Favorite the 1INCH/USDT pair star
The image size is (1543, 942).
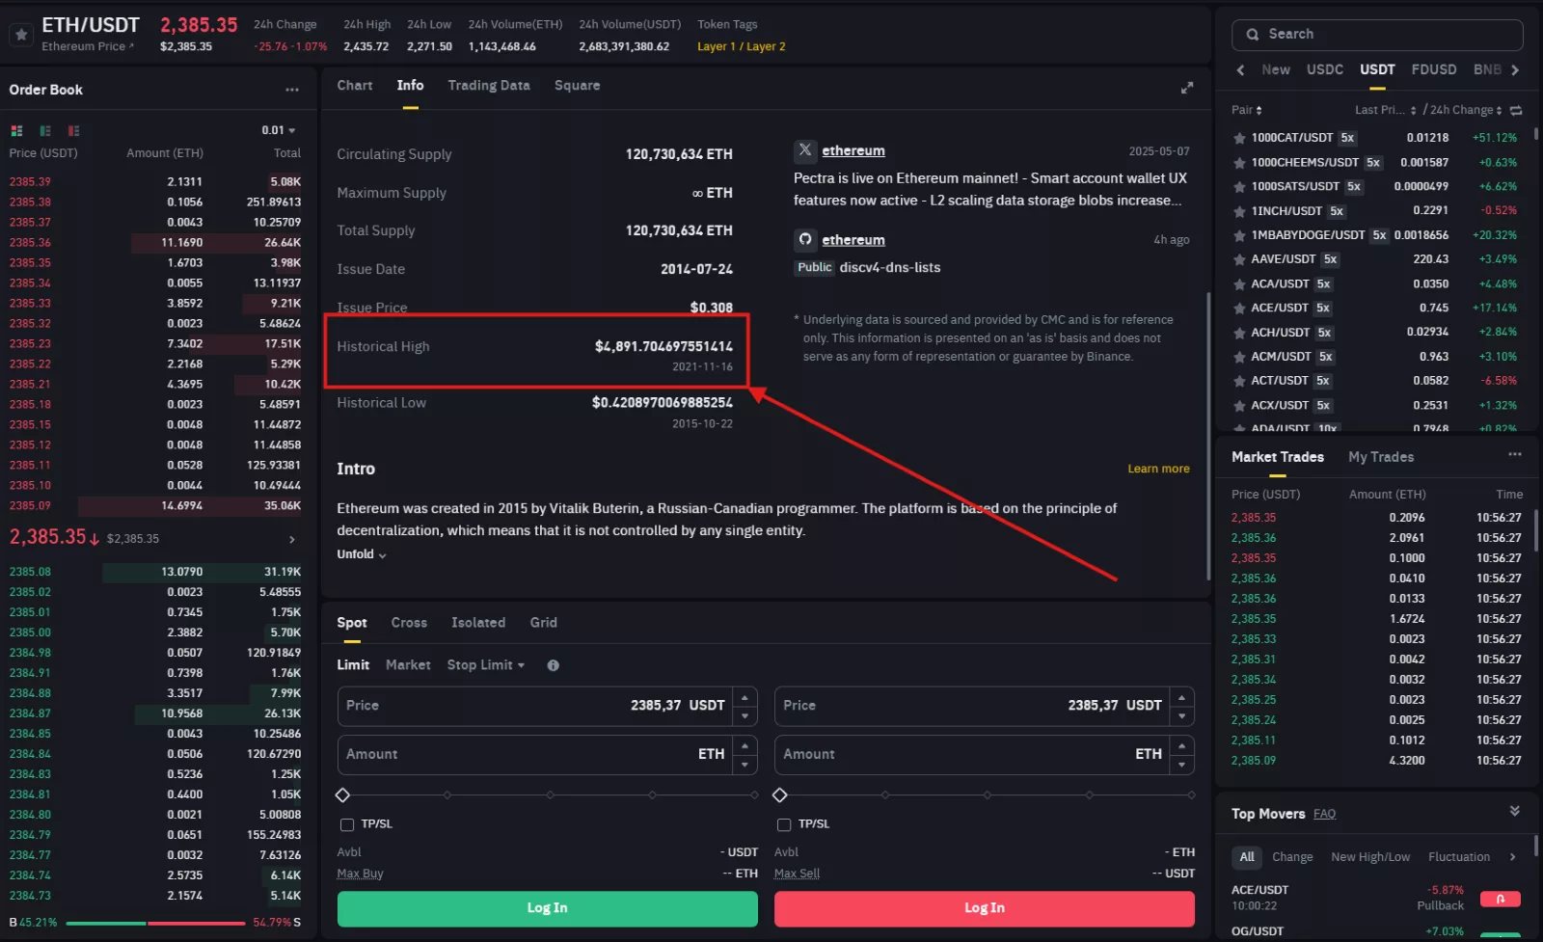[1239, 211]
